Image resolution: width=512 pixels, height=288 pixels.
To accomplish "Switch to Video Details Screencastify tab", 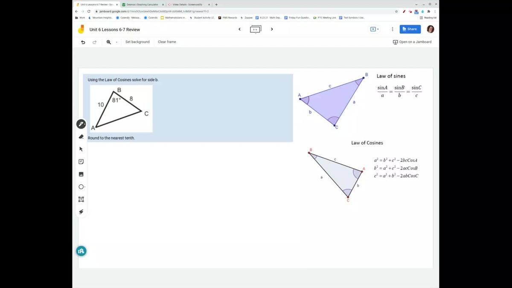I will coord(187,4).
